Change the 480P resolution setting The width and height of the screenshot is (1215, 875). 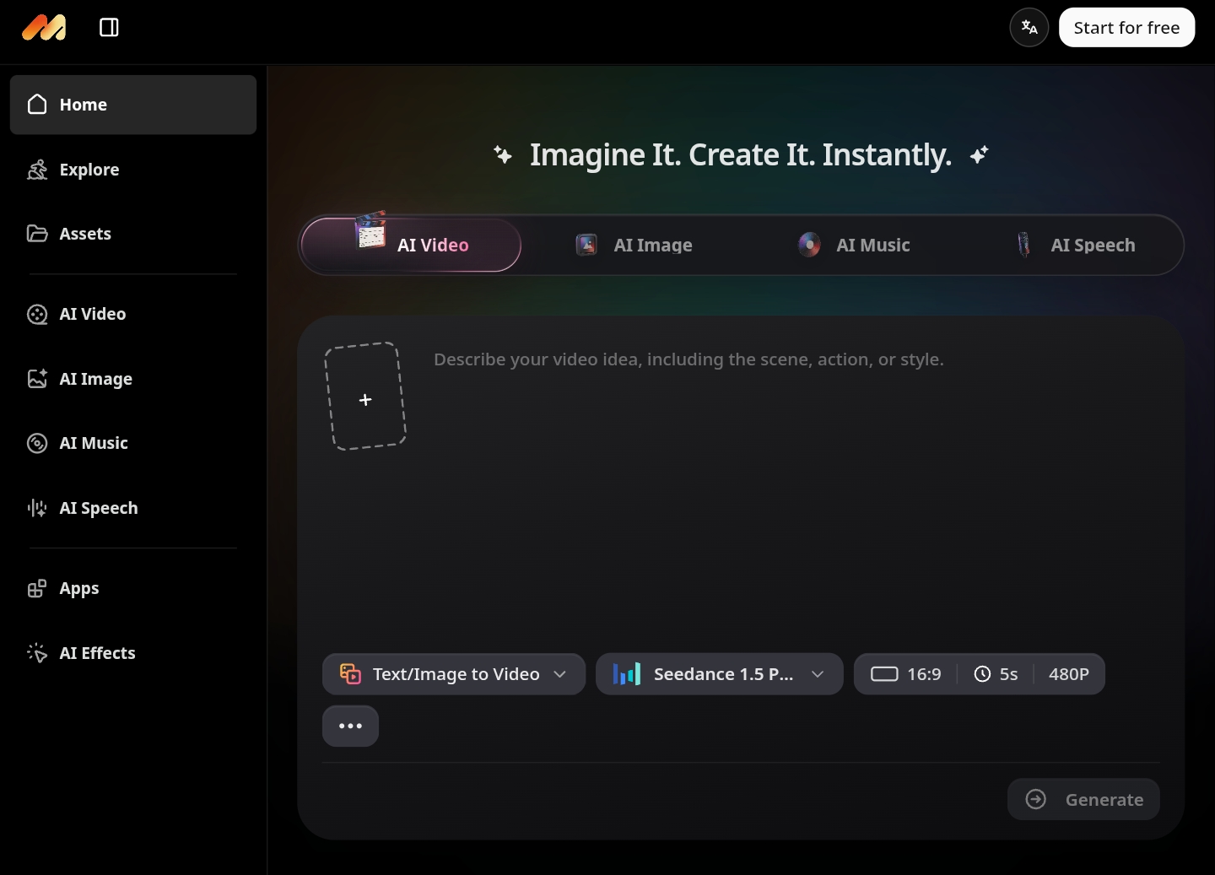tap(1069, 674)
